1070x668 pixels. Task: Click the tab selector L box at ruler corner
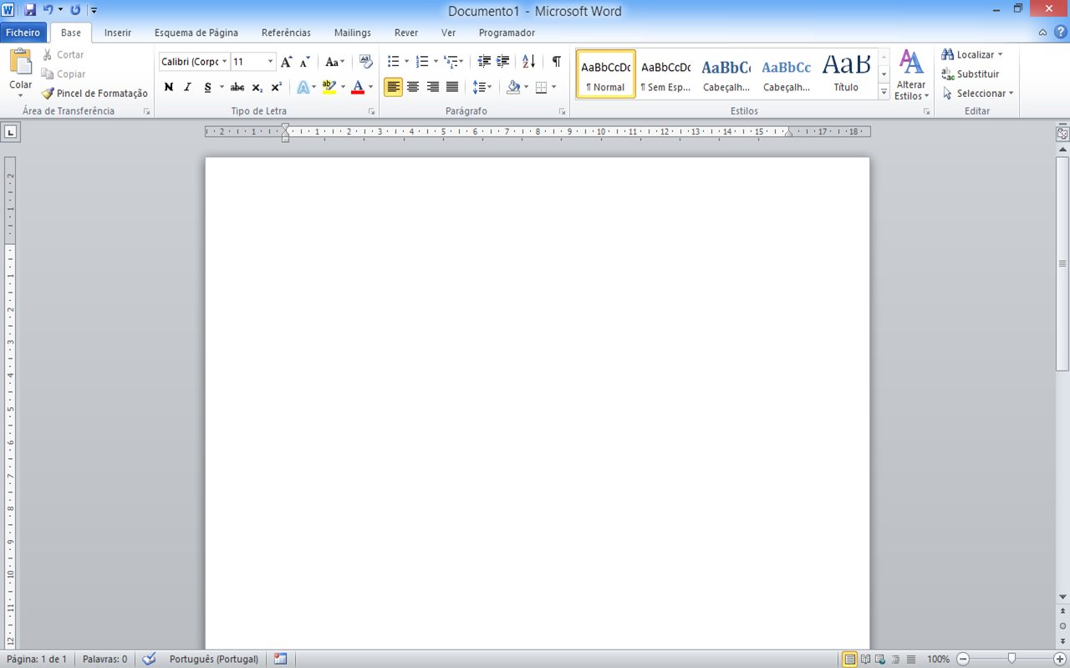pos(10,132)
